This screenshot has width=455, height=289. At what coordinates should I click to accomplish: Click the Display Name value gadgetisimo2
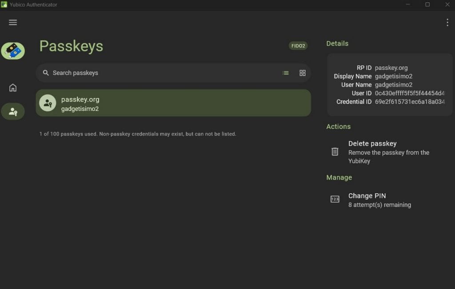click(394, 76)
